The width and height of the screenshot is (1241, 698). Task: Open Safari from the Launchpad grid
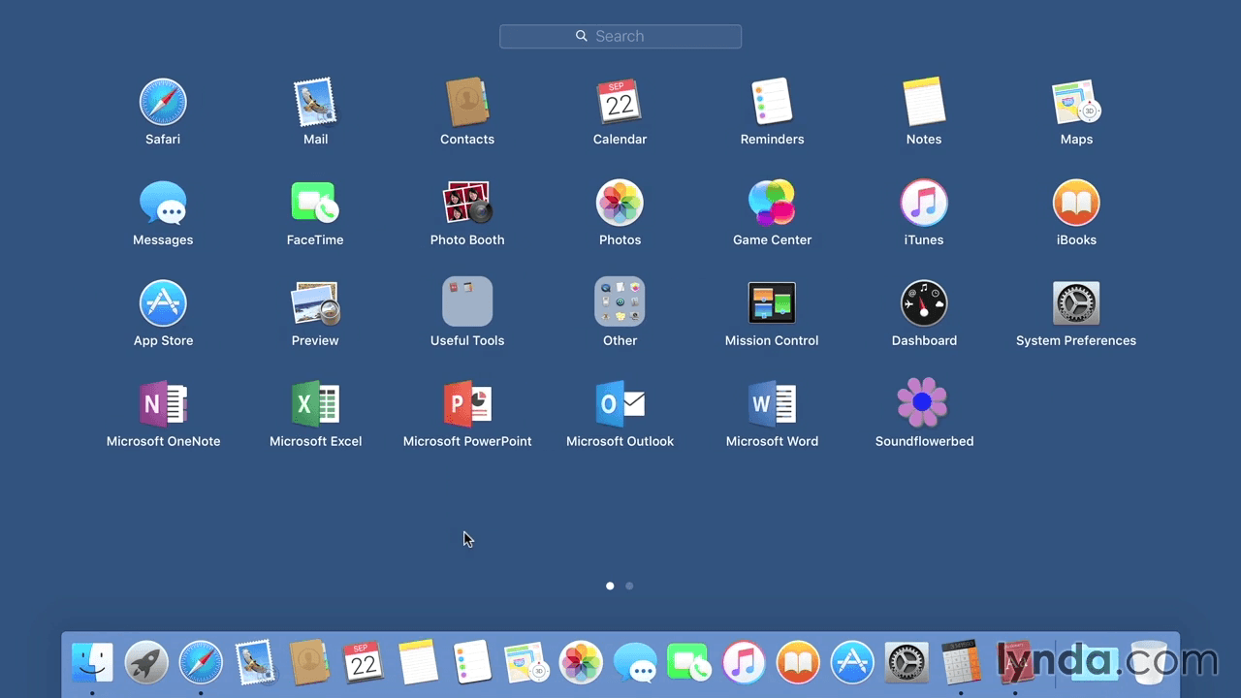point(163,103)
